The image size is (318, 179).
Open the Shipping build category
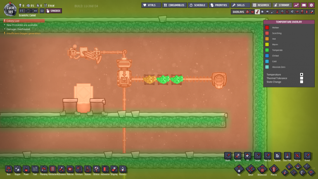pos(114,169)
